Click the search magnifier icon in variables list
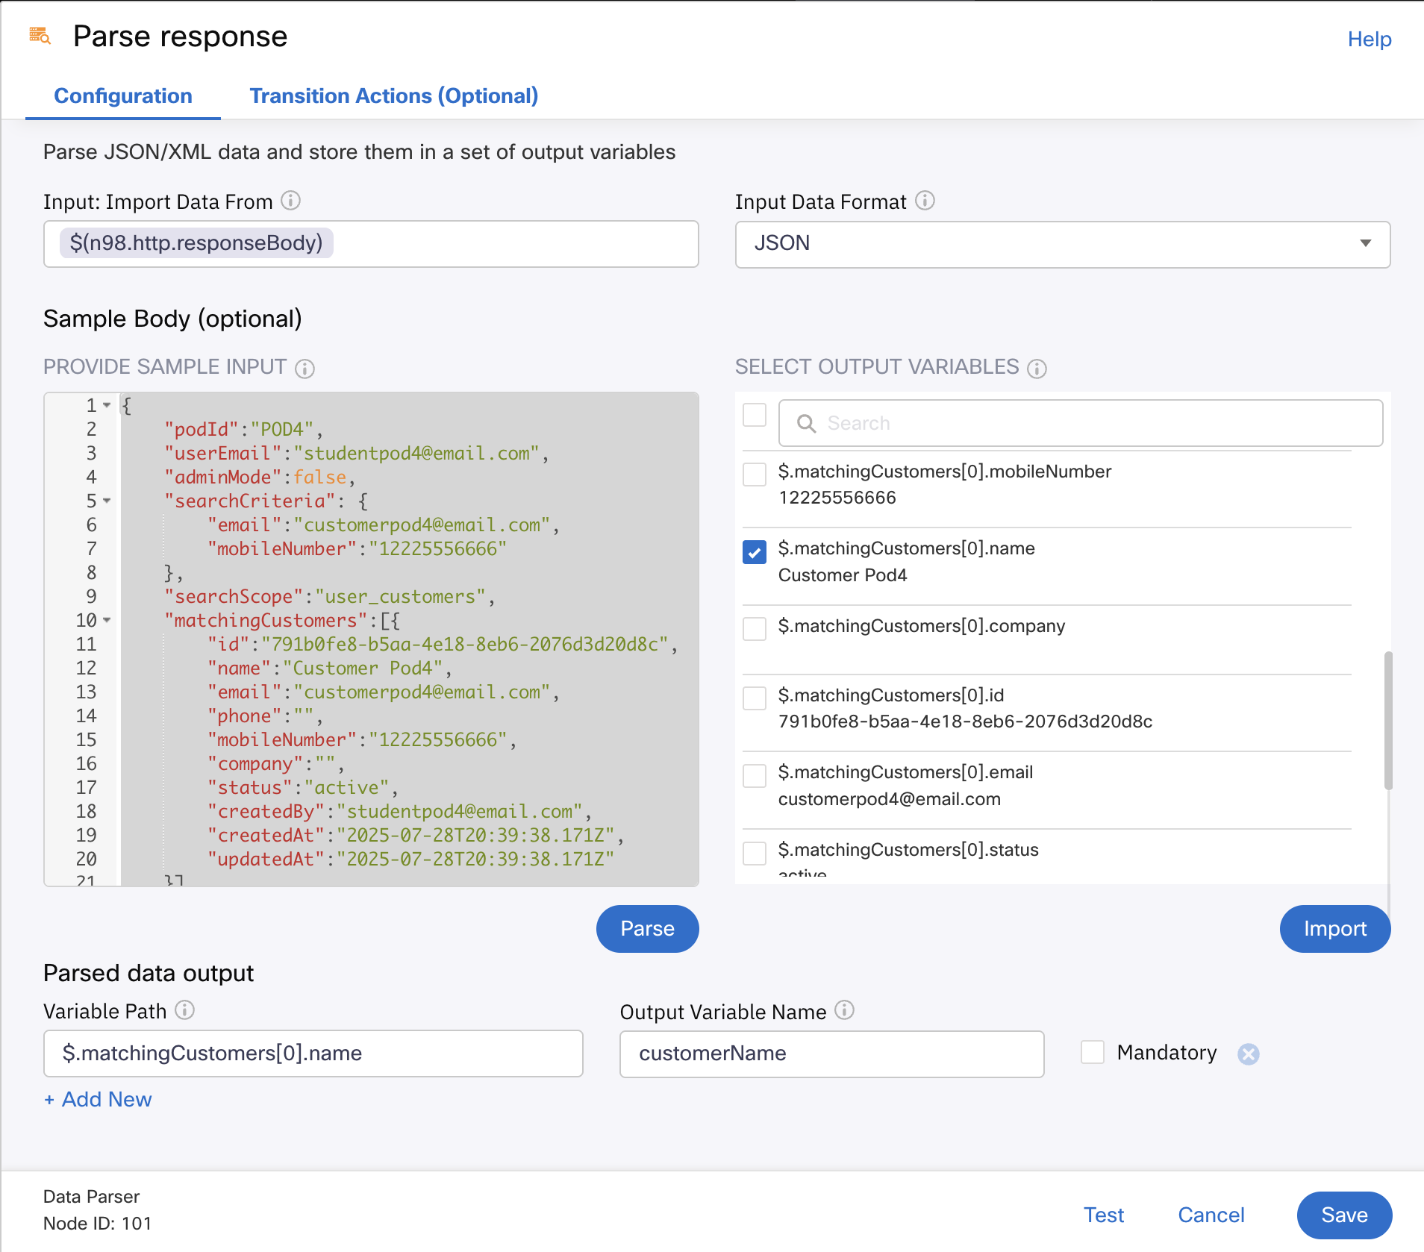The image size is (1424, 1252). (806, 423)
